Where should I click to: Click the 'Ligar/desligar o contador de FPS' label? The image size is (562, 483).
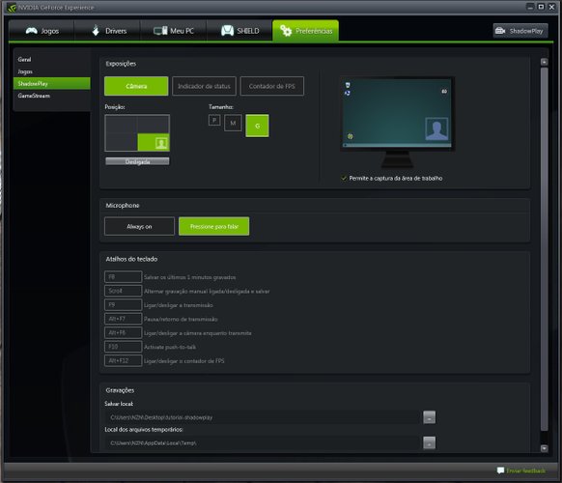click(x=184, y=361)
